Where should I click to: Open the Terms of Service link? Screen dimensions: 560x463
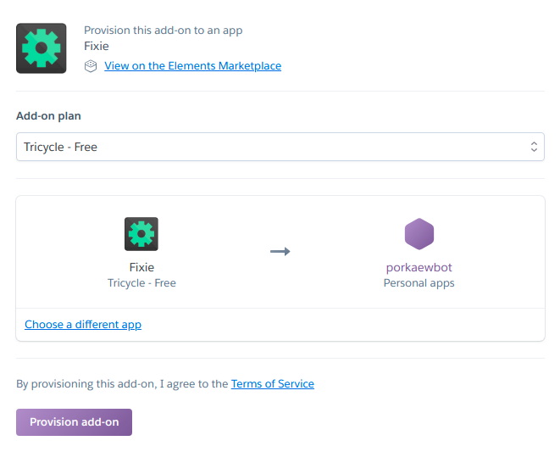pos(273,383)
